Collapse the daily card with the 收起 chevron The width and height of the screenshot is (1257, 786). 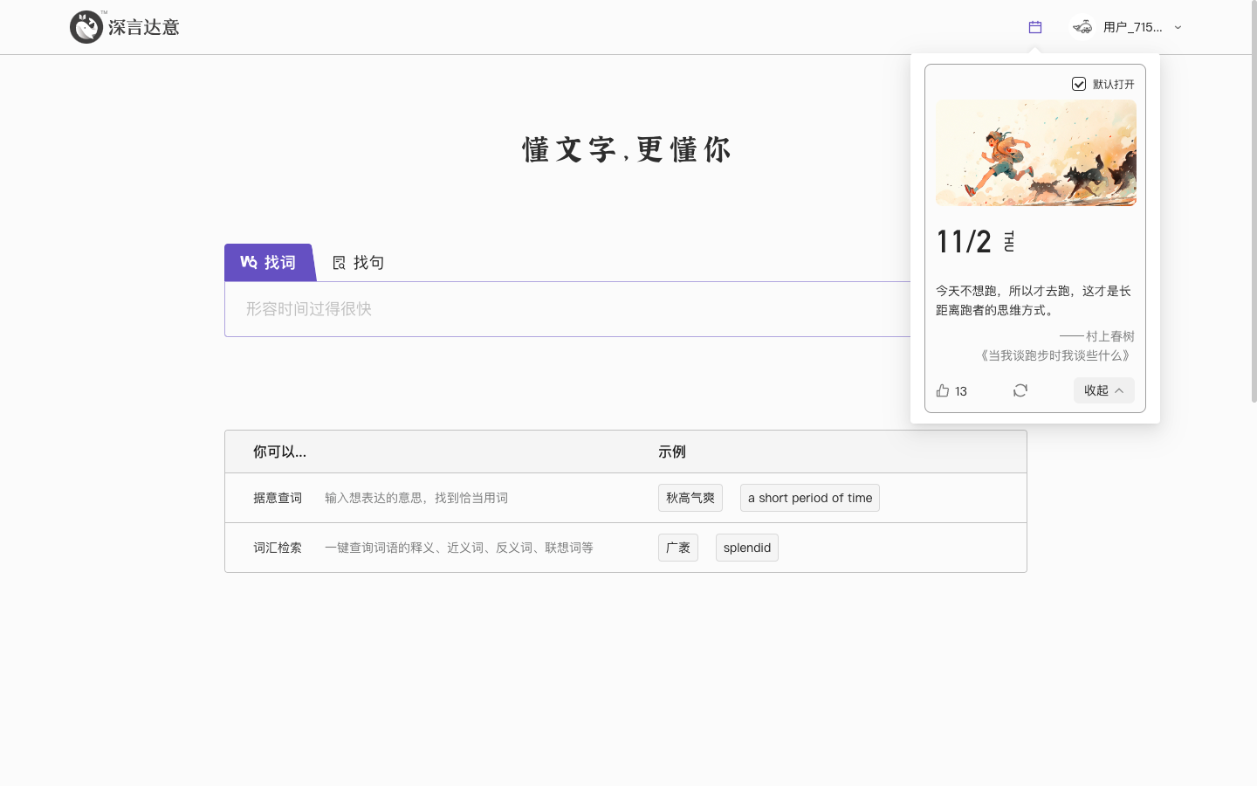tap(1119, 390)
